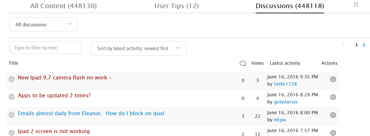
Task: Open the Sort by latest activity dropdown
Action: coord(138,48)
